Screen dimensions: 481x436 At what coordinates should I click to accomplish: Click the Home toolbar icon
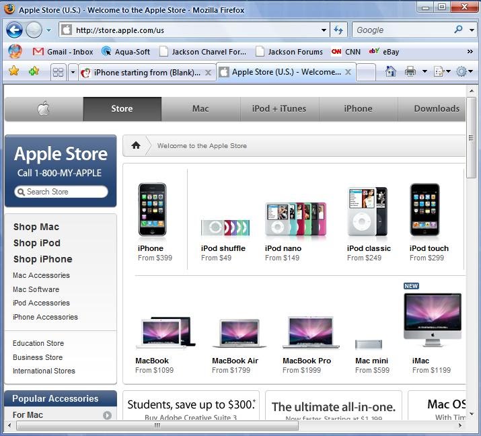(x=390, y=71)
